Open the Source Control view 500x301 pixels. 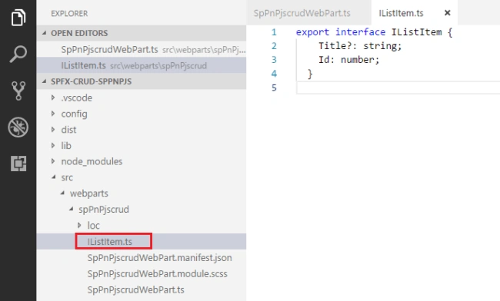click(x=18, y=91)
